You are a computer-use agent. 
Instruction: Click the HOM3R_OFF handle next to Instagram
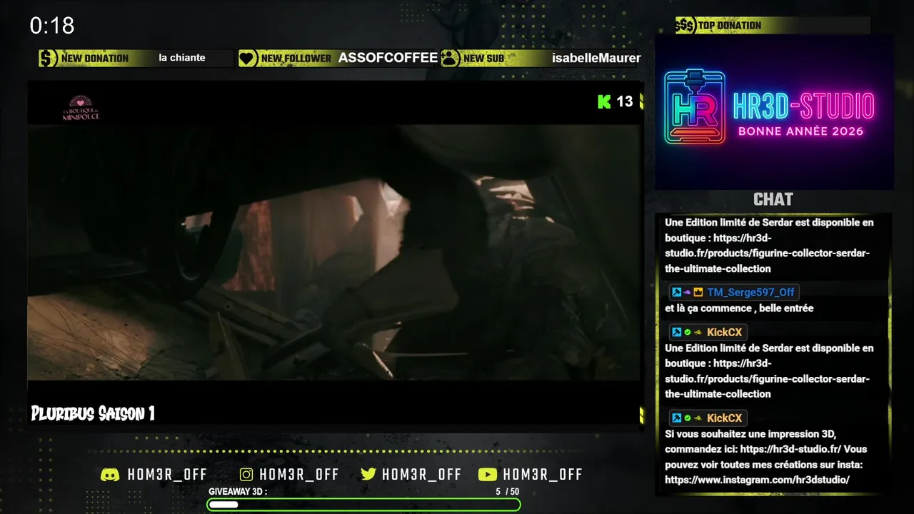tap(299, 475)
